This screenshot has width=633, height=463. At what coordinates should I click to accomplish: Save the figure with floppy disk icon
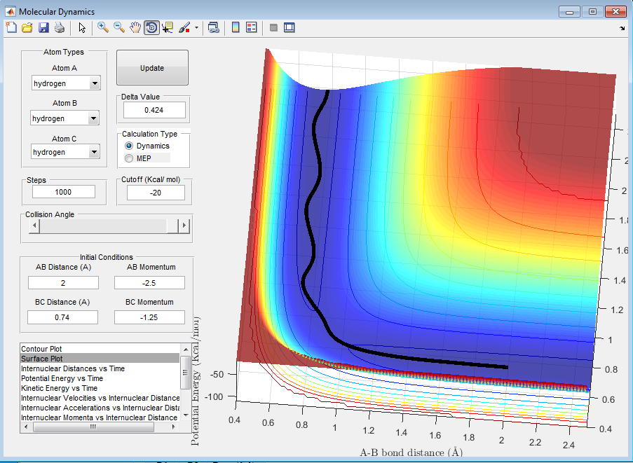43,27
